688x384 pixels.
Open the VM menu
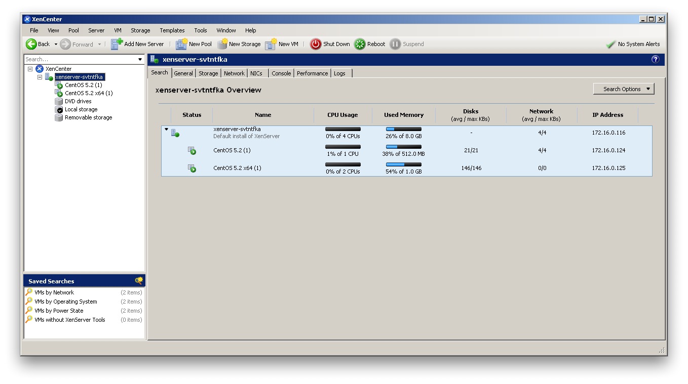(x=118, y=30)
